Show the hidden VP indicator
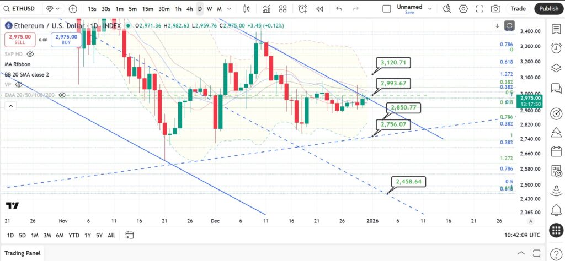The image size is (565, 261). (19, 84)
